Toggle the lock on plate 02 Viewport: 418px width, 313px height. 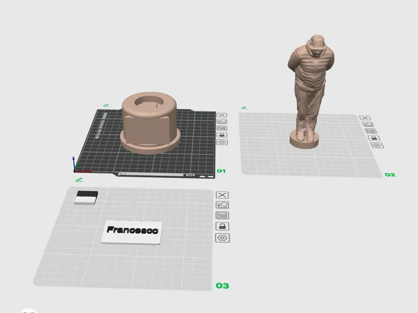[x=374, y=138]
